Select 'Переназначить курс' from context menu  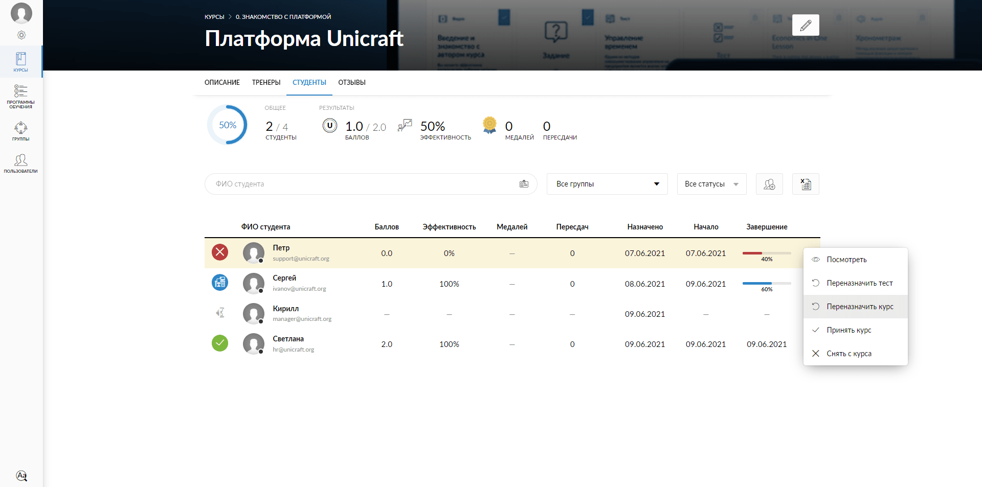pos(859,307)
